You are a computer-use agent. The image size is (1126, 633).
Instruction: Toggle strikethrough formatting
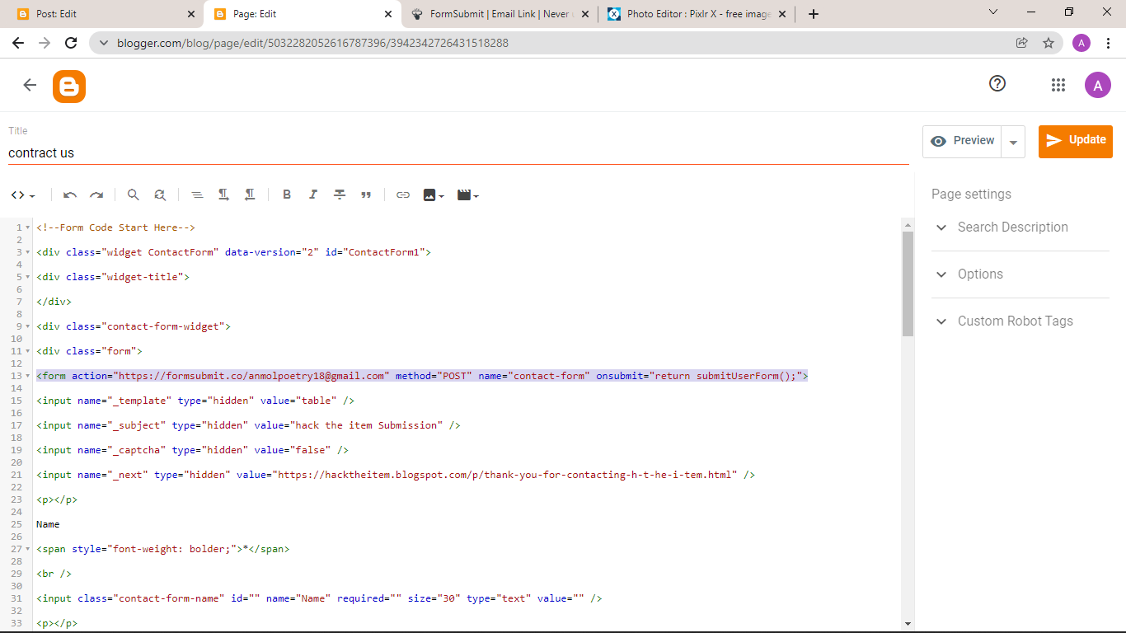pos(340,195)
